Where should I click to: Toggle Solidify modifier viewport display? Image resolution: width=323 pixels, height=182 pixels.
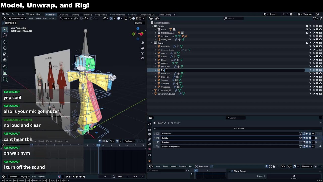(x=307, y=138)
